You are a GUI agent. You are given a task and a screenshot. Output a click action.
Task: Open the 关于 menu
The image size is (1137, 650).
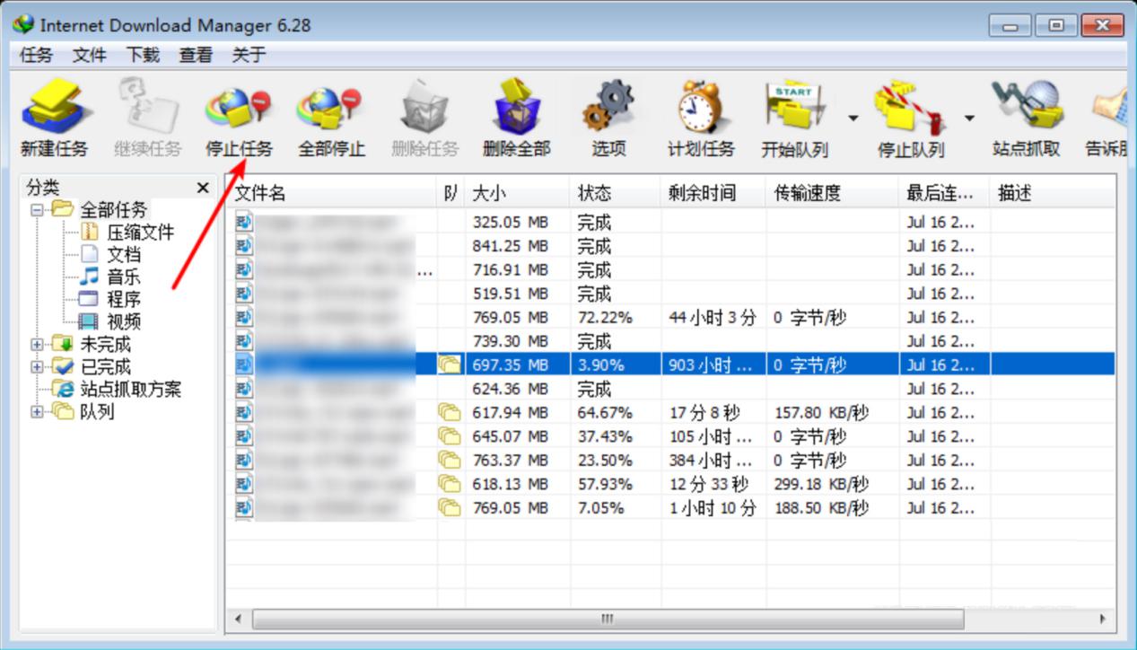pos(249,55)
